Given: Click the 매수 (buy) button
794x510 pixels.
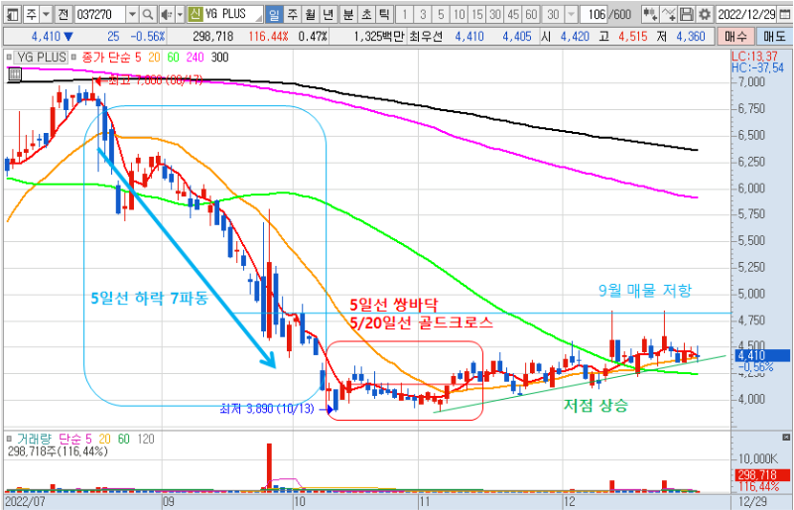Looking at the screenshot, I should point(735,37).
